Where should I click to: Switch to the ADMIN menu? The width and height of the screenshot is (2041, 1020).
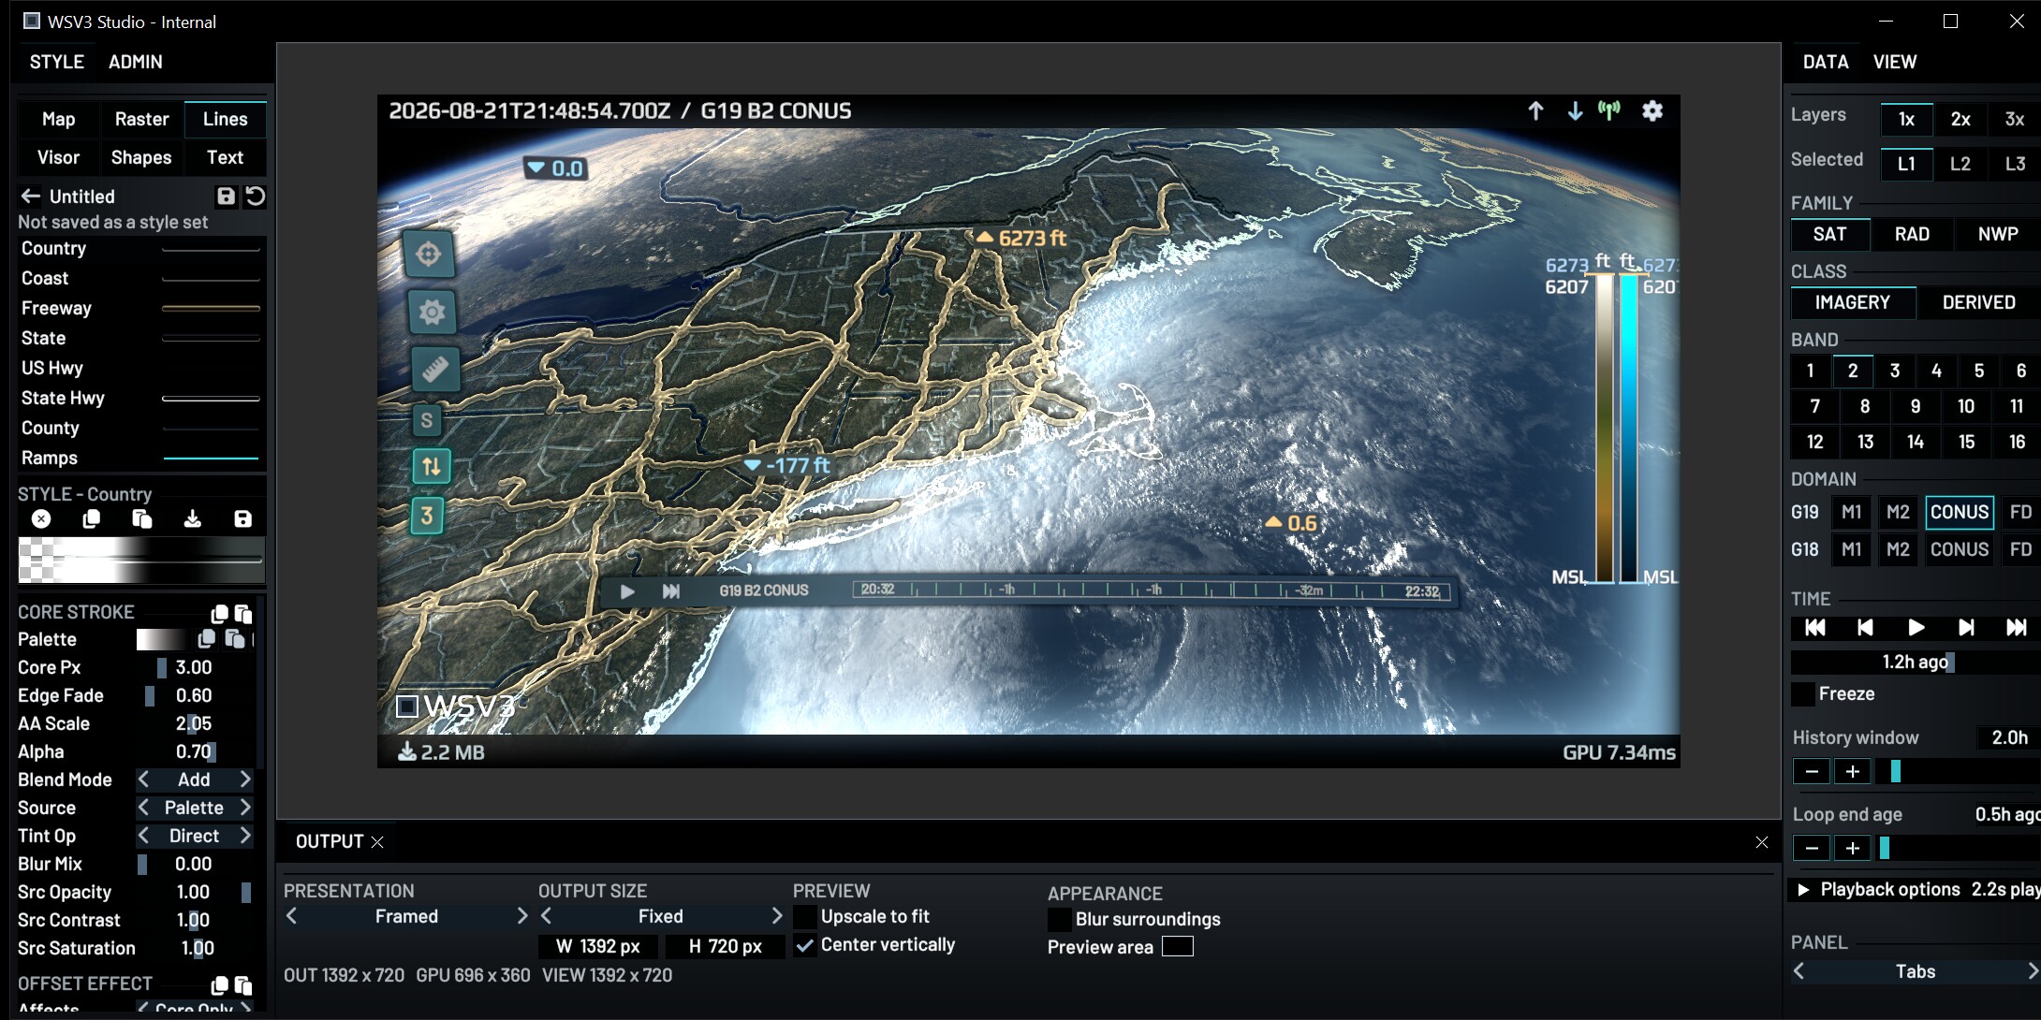tap(136, 62)
